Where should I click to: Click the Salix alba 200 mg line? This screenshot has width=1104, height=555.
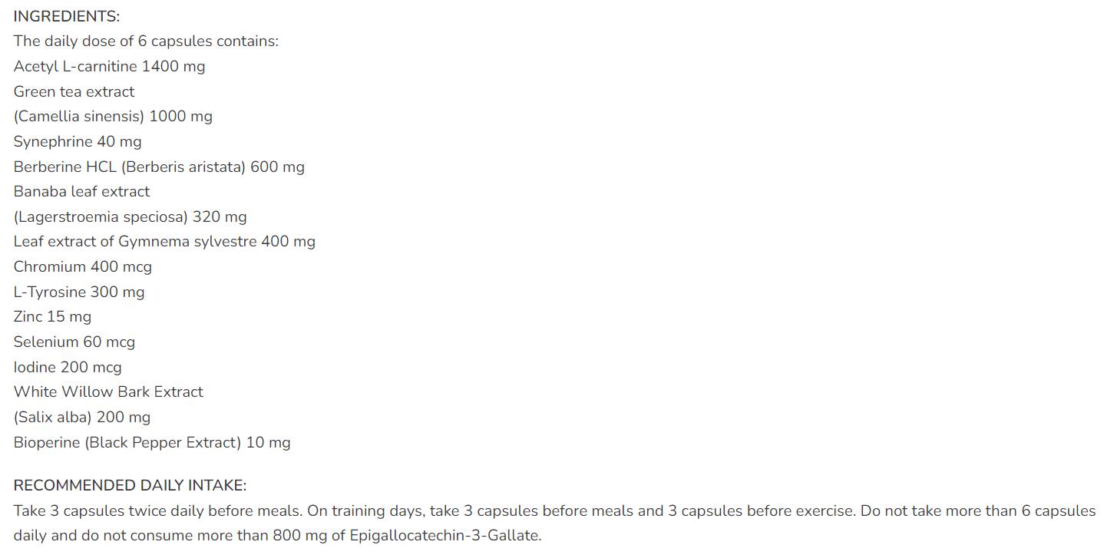[82, 418]
